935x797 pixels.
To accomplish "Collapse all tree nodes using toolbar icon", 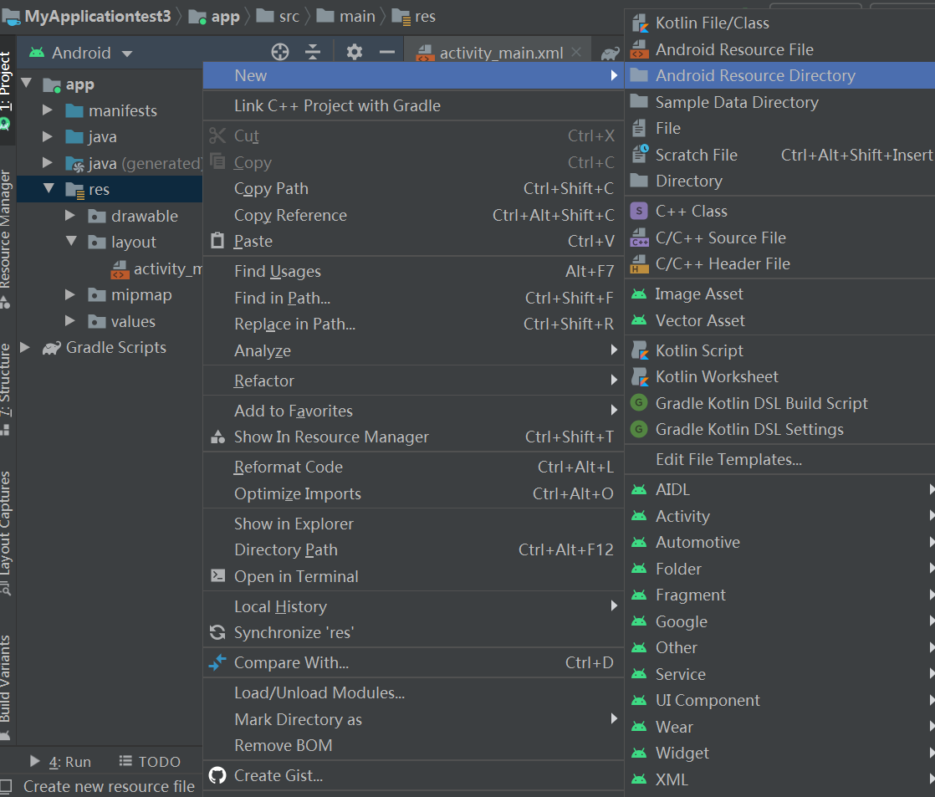I will [313, 51].
